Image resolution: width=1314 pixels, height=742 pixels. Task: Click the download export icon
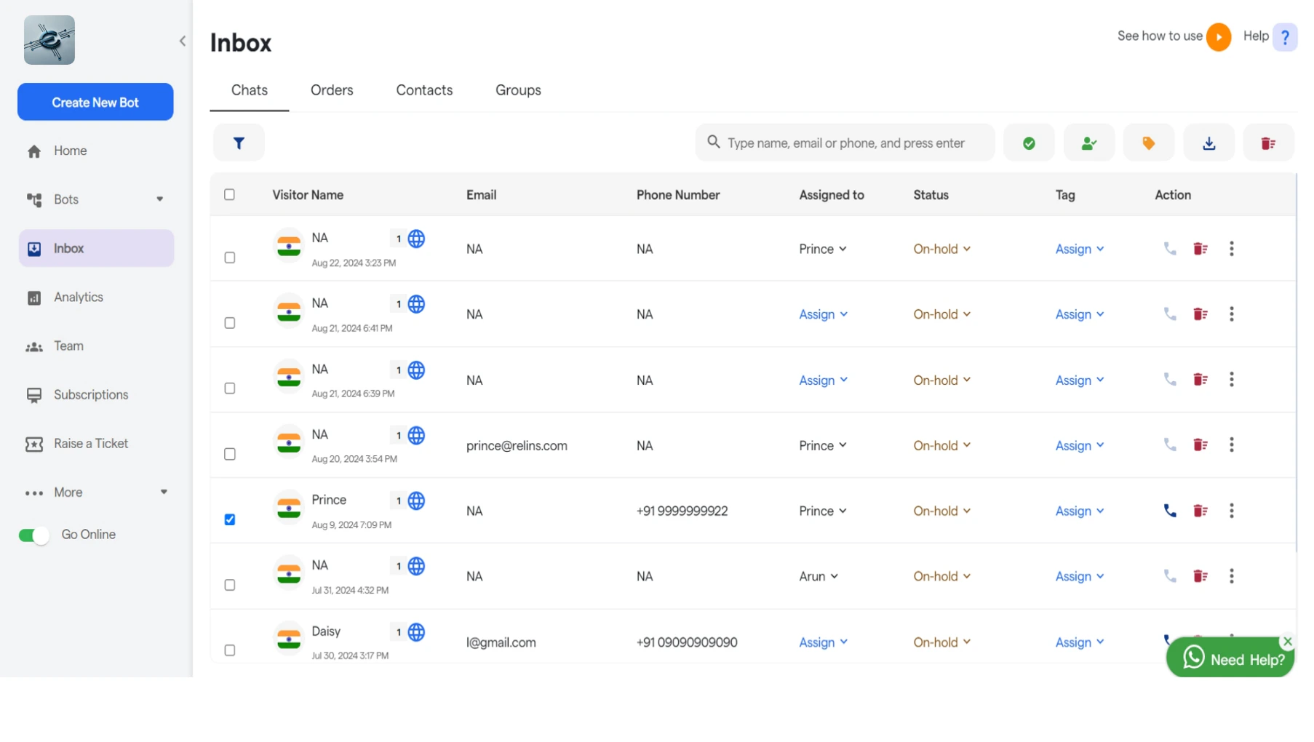[1209, 143]
